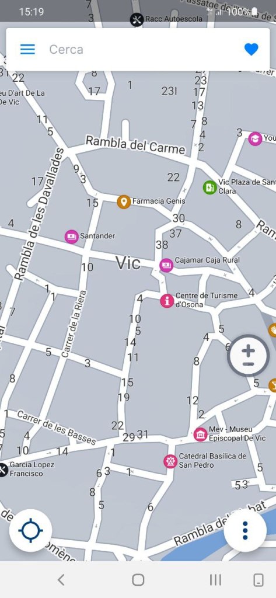This screenshot has height=598, width=276.
Task: Tap the Catedral Basílica de San Pedro marker
Action: (170, 461)
